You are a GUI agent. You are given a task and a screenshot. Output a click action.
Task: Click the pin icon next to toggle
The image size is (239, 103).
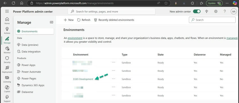point(207,12)
